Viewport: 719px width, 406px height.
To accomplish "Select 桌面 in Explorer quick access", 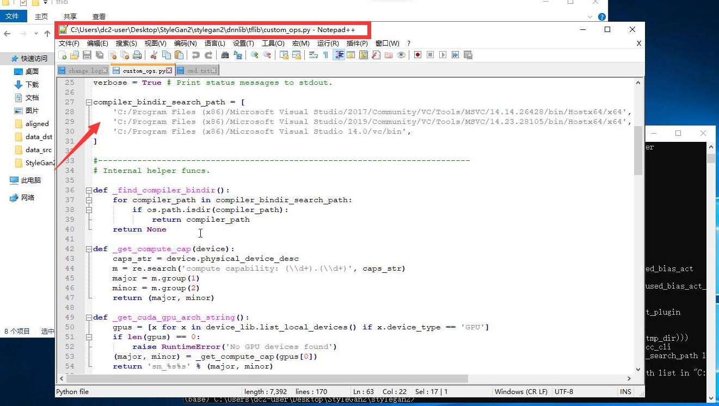I will tap(32, 71).
